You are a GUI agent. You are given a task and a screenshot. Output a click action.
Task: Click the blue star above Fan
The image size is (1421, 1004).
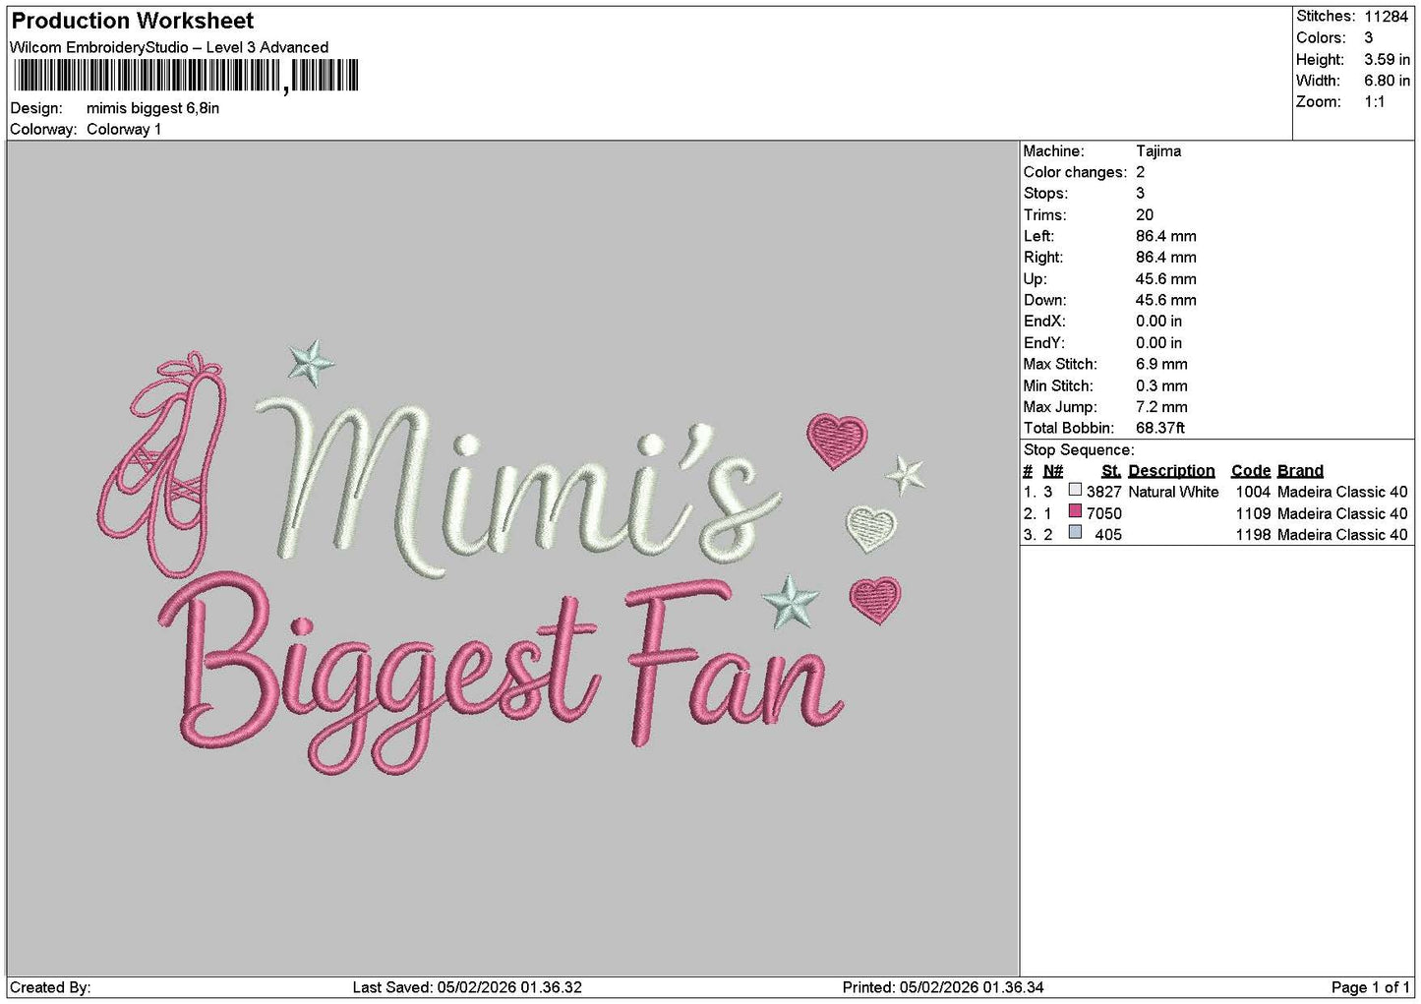click(x=792, y=602)
